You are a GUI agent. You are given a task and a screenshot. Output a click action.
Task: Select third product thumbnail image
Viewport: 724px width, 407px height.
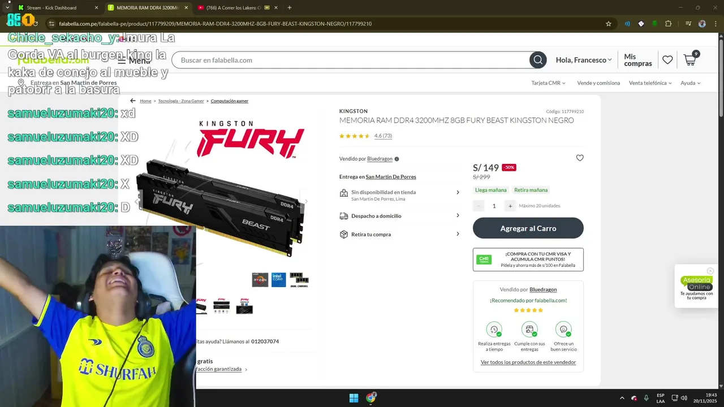244,306
